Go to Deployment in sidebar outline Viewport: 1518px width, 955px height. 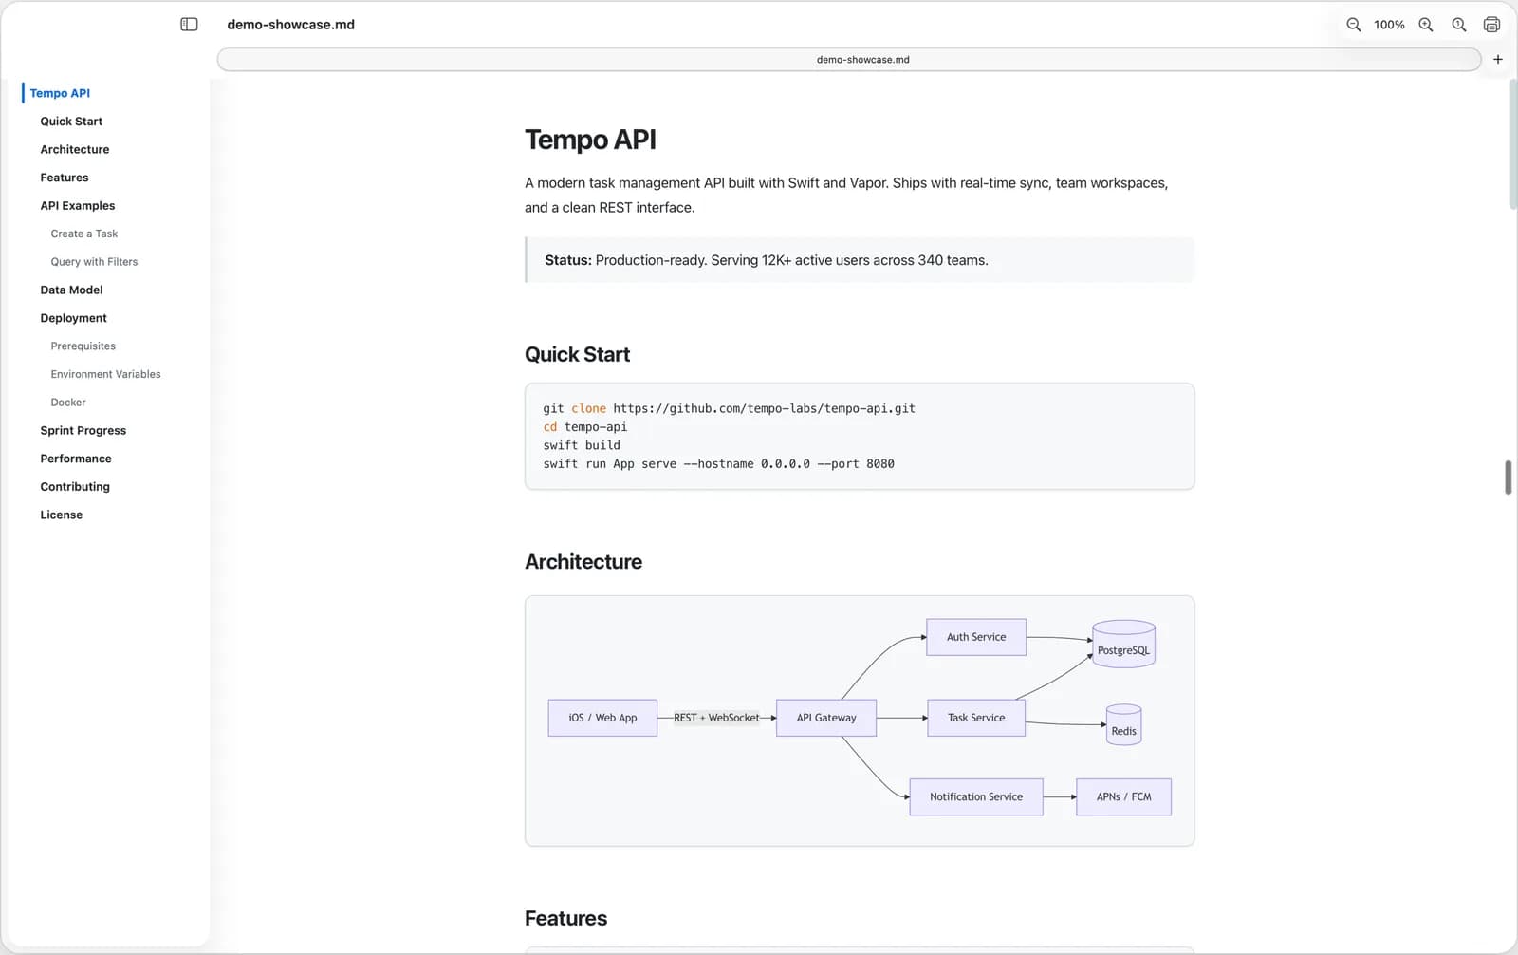point(73,318)
